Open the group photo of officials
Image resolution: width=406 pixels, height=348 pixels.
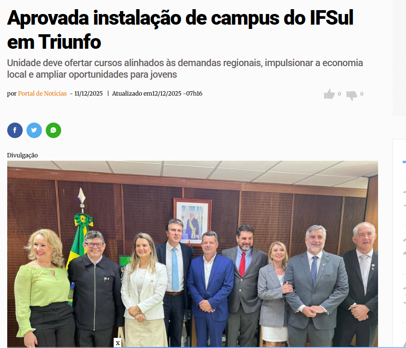[192, 254]
